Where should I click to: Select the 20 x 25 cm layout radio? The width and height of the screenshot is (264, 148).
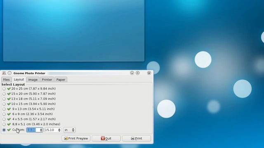(4, 89)
